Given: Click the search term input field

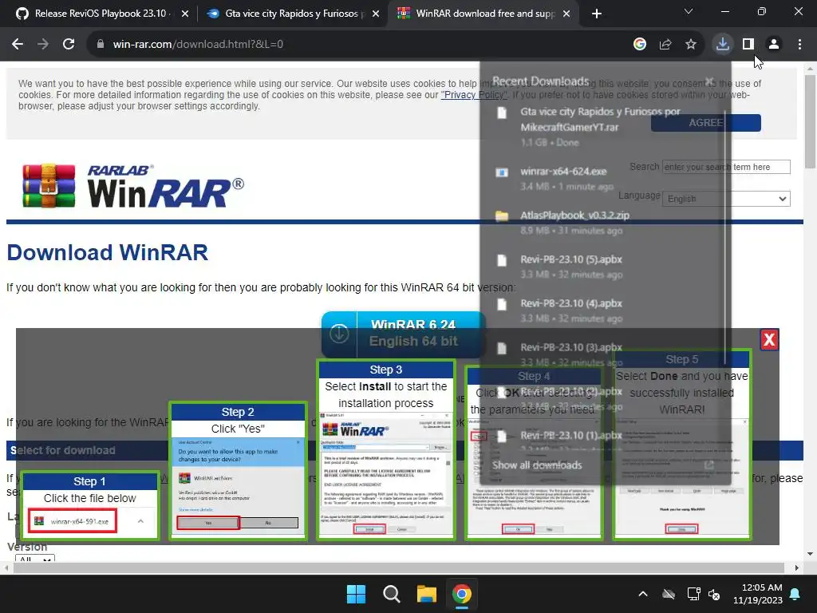Looking at the screenshot, I should coord(726,167).
